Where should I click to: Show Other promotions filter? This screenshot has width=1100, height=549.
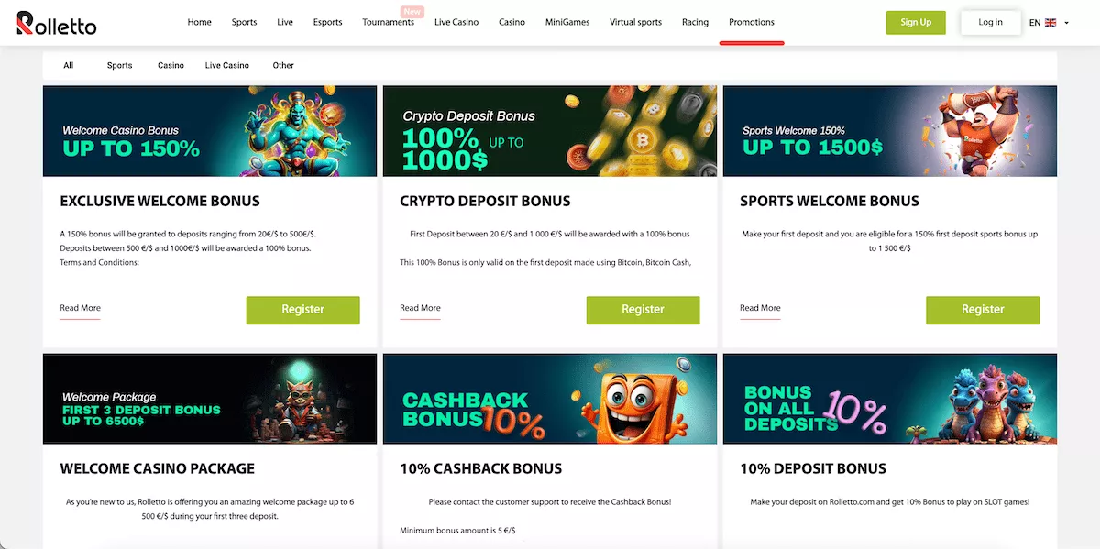(x=283, y=66)
